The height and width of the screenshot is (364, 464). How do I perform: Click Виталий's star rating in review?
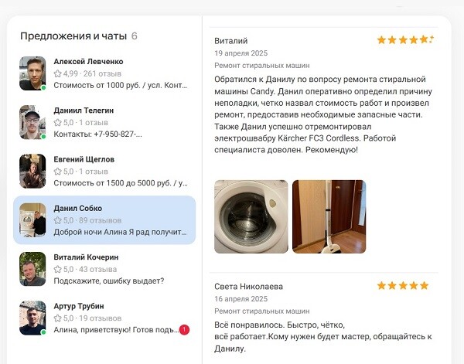click(404, 40)
